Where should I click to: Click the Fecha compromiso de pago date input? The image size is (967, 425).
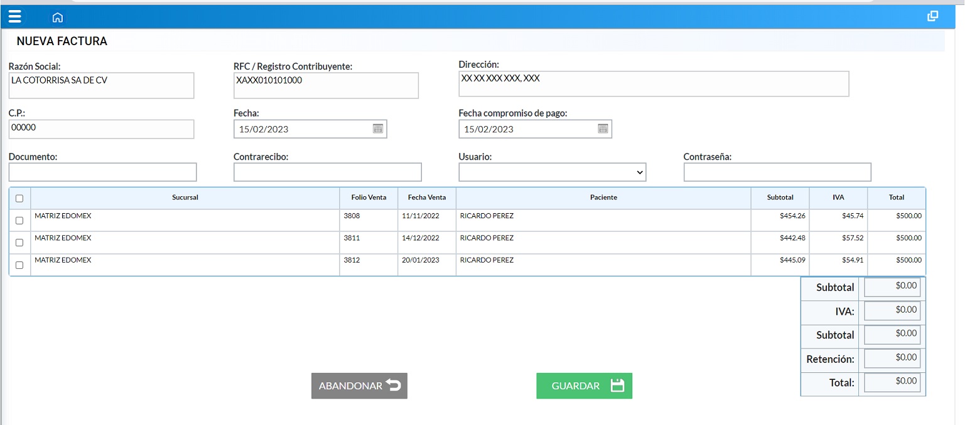pyautogui.click(x=535, y=129)
